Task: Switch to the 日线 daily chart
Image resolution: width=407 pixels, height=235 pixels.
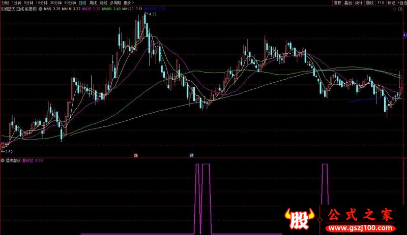Action: [x=82, y=3]
